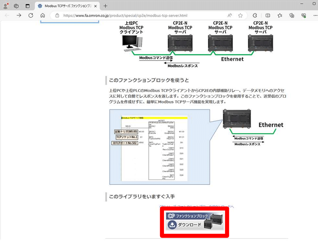Reload the current page
Image resolution: width=318 pixels, height=244 pixels.
31,15
